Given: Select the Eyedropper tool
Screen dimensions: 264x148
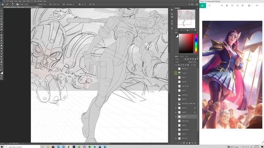Looking at the screenshot, I should coord(2,27).
